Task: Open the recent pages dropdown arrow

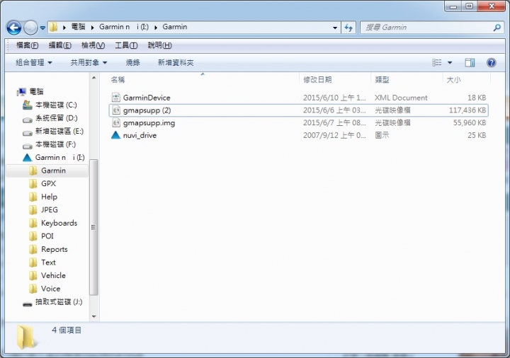Action: (42, 28)
